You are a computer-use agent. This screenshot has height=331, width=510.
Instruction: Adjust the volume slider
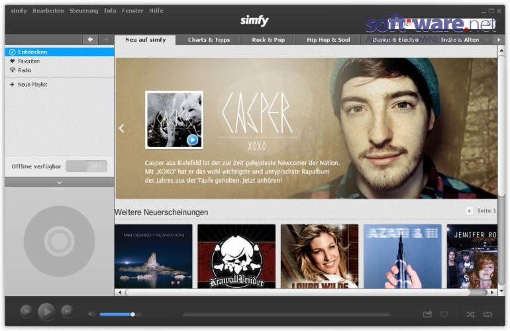tap(121, 314)
